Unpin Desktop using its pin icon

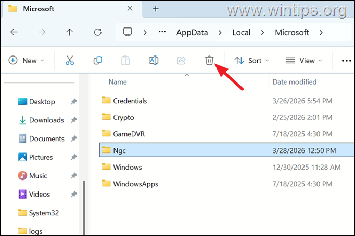[x=74, y=102]
